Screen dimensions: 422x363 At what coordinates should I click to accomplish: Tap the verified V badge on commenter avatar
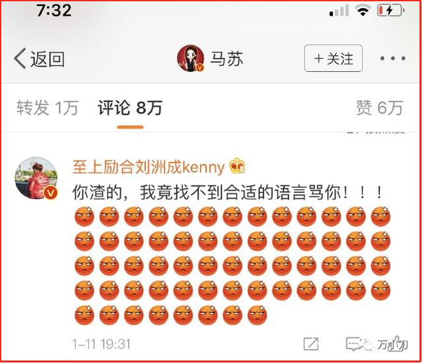(51, 192)
